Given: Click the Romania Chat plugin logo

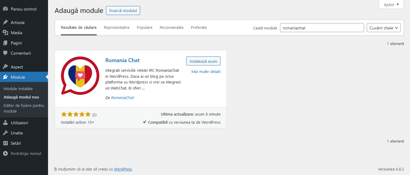Looking at the screenshot, I should pos(80,76).
